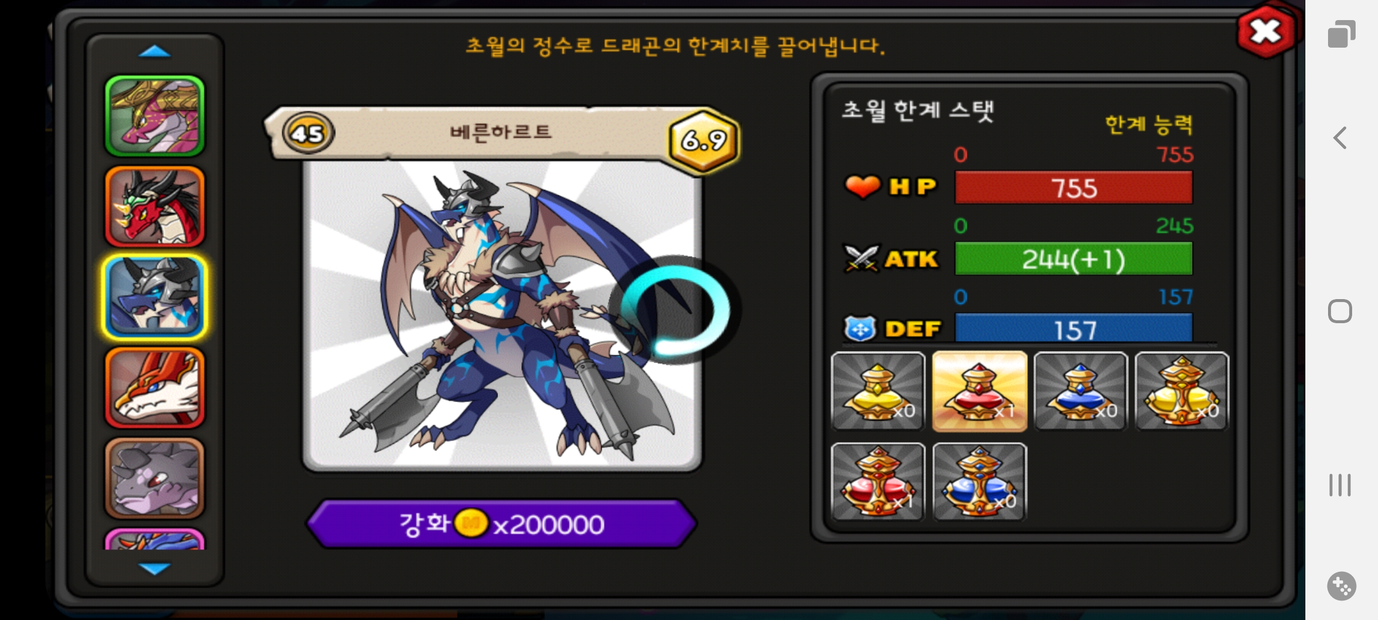Click the down arrow below dragon list
The image size is (1378, 620).
coord(154,568)
